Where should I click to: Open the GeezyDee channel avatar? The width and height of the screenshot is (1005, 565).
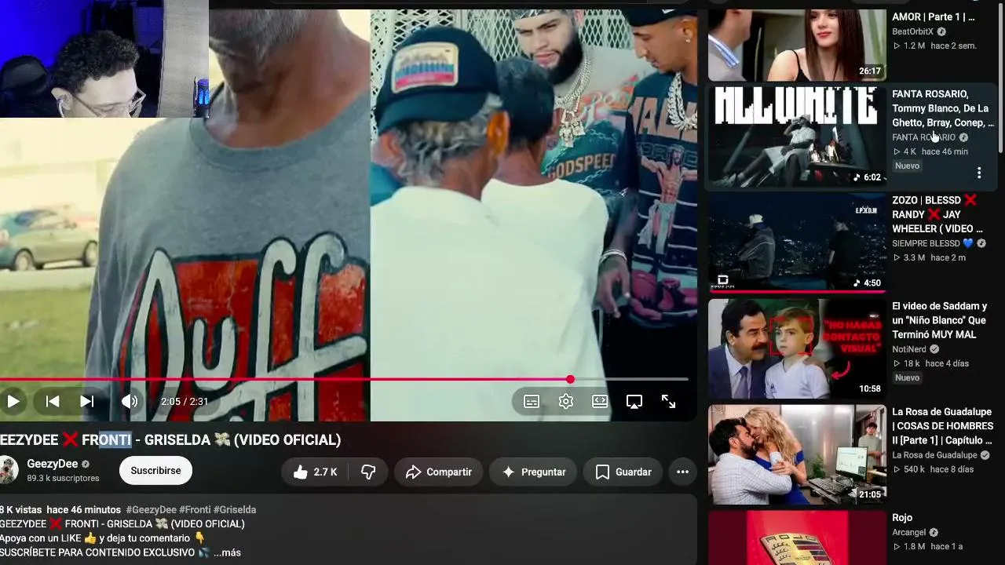8,470
